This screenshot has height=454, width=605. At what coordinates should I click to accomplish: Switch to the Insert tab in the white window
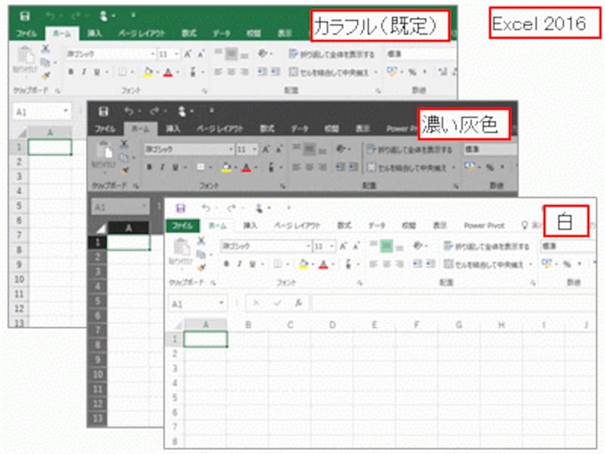[250, 225]
